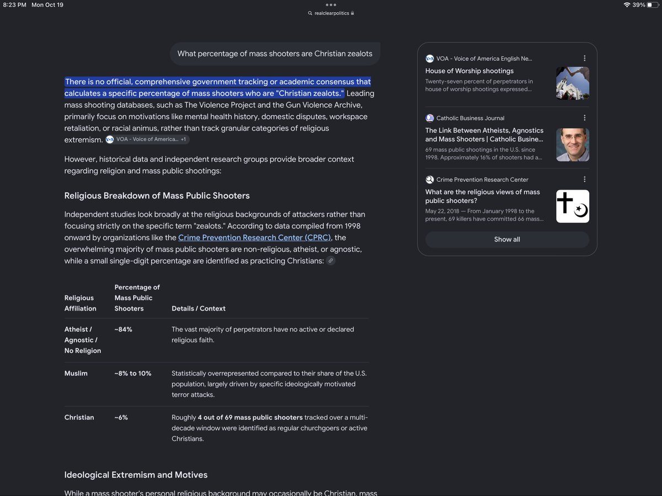Image resolution: width=662 pixels, height=496 pixels.
Task: Open options for the VOA source card
Action: [584, 58]
